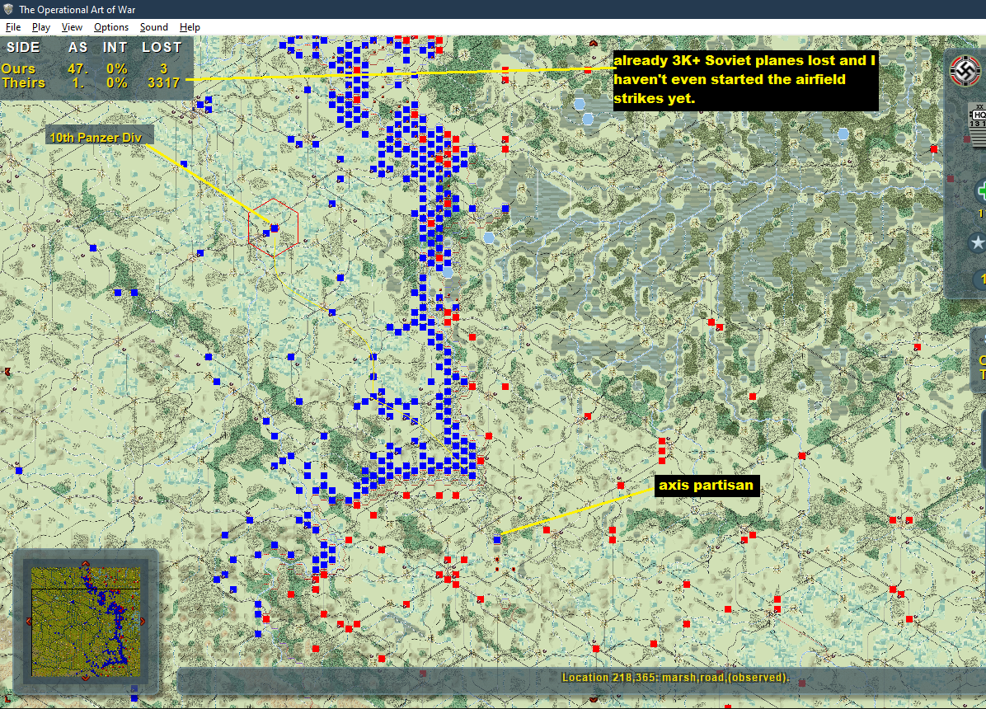The height and width of the screenshot is (709, 986).
Task: Click the 'Location 218,365' status bar text
Action: tap(674, 678)
